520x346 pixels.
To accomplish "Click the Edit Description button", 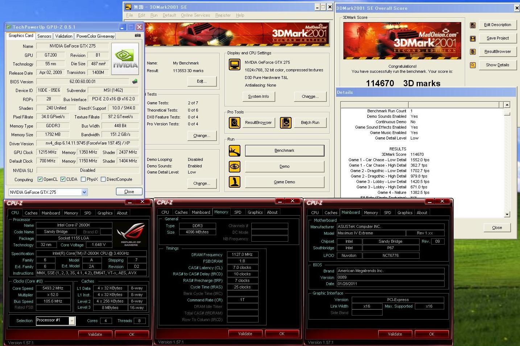I will (498, 25).
